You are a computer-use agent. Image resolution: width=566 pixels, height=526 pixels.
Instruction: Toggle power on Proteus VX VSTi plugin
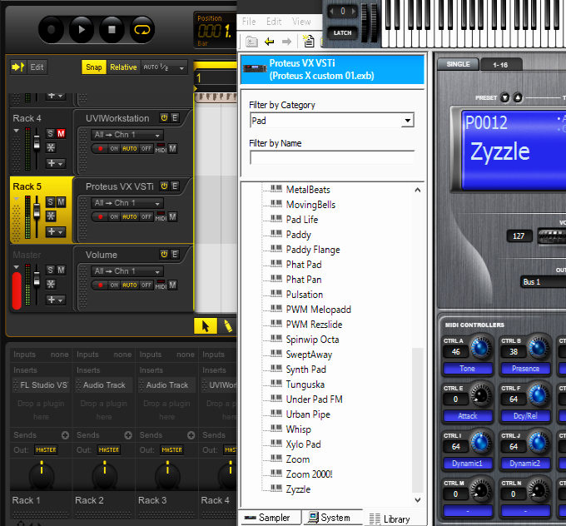click(164, 186)
